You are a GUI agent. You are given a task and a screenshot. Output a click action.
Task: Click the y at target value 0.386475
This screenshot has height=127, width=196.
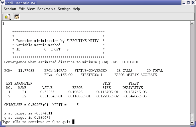click(x=42, y=118)
